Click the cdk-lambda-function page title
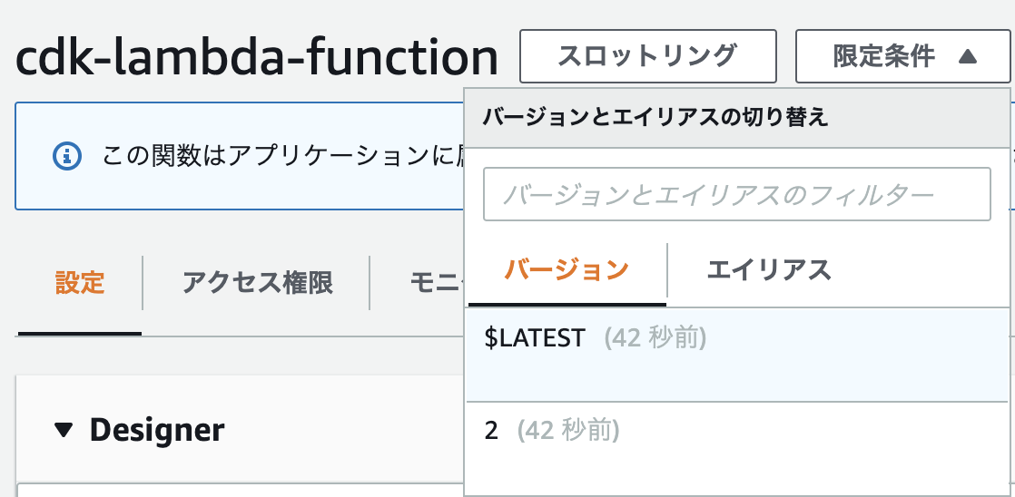Screen dimensions: 1015x497 (x=257, y=57)
